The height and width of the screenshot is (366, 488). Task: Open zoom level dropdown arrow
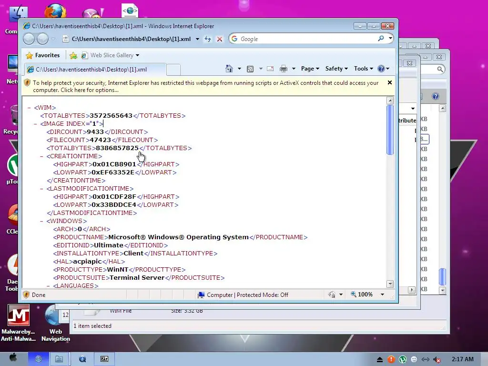pos(382,295)
